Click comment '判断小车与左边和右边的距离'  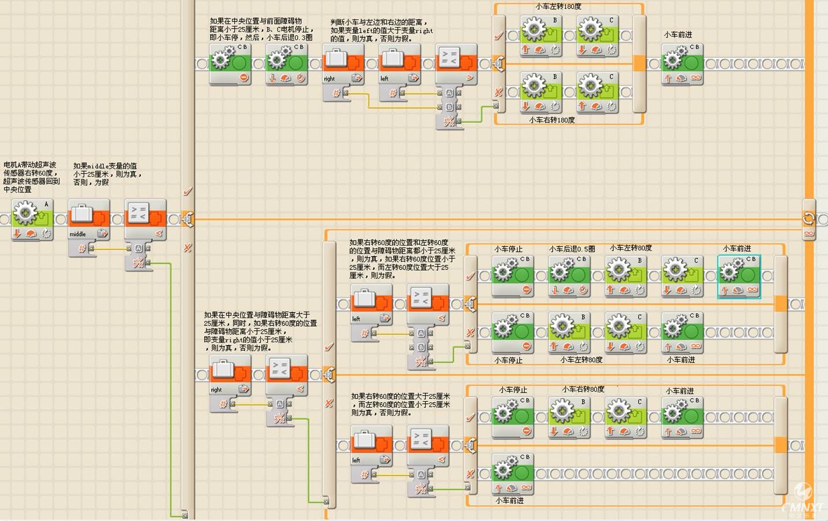(x=381, y=30)
